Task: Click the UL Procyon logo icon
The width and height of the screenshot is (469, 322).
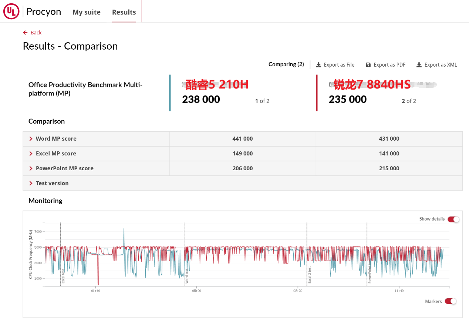Action: tap(11, 12)
